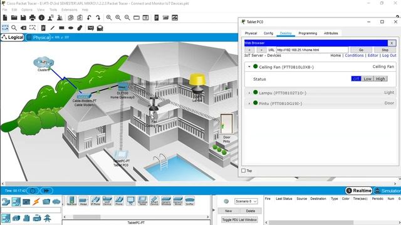Click the Copy icon in toolbar

pos(71,17)
